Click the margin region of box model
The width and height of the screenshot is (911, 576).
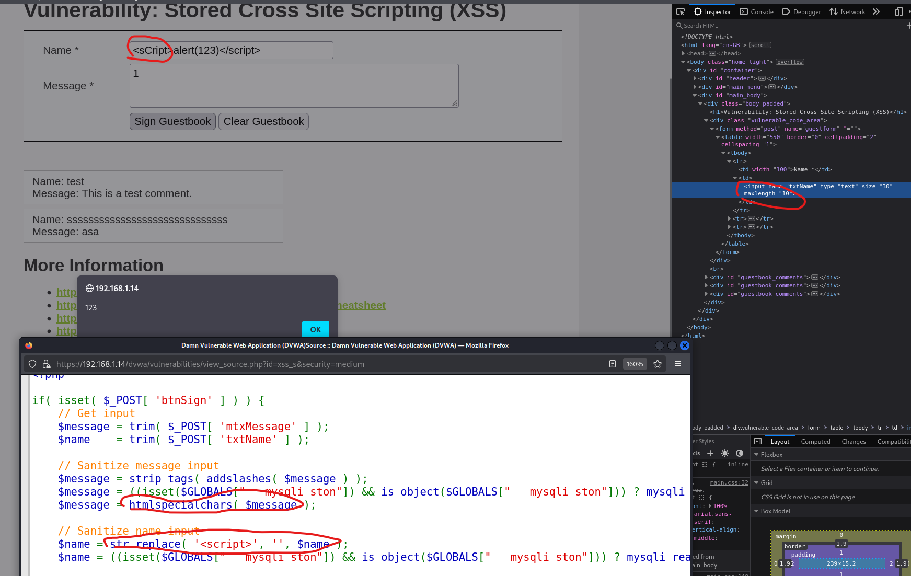coord(786,536)
